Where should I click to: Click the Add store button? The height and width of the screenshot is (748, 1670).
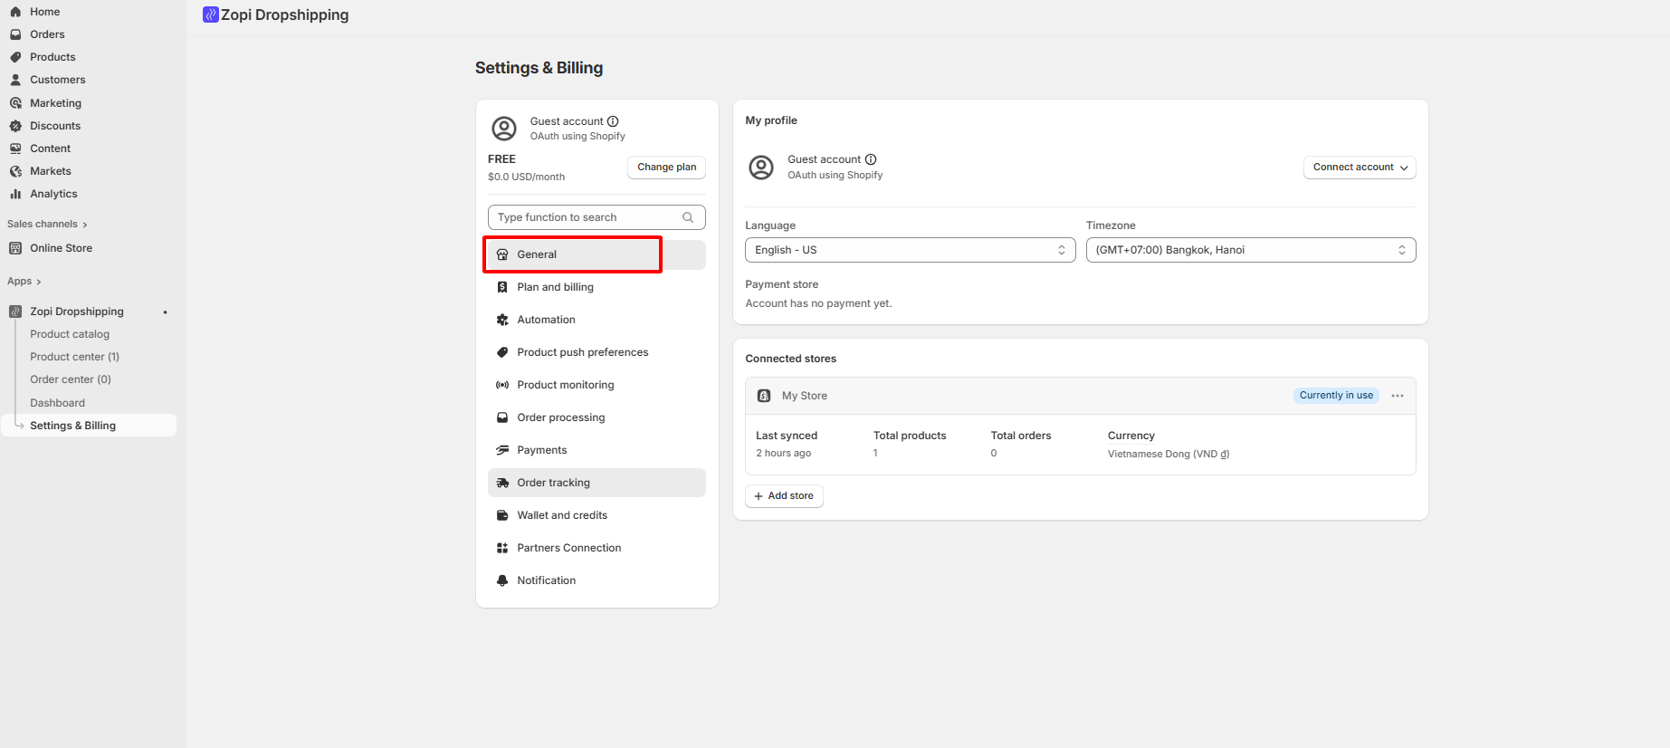pos(784,496)
